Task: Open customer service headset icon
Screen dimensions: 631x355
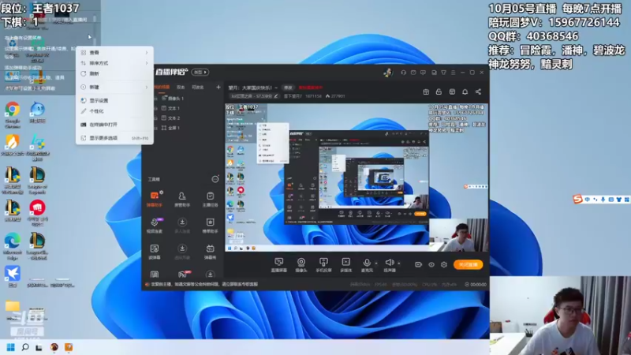Action: [403, 73]
